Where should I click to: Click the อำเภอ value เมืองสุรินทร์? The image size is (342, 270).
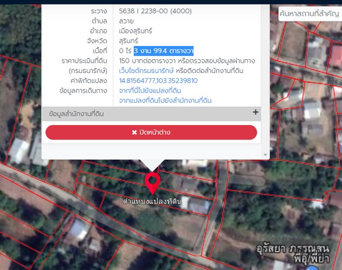click(x=136, y=31)
